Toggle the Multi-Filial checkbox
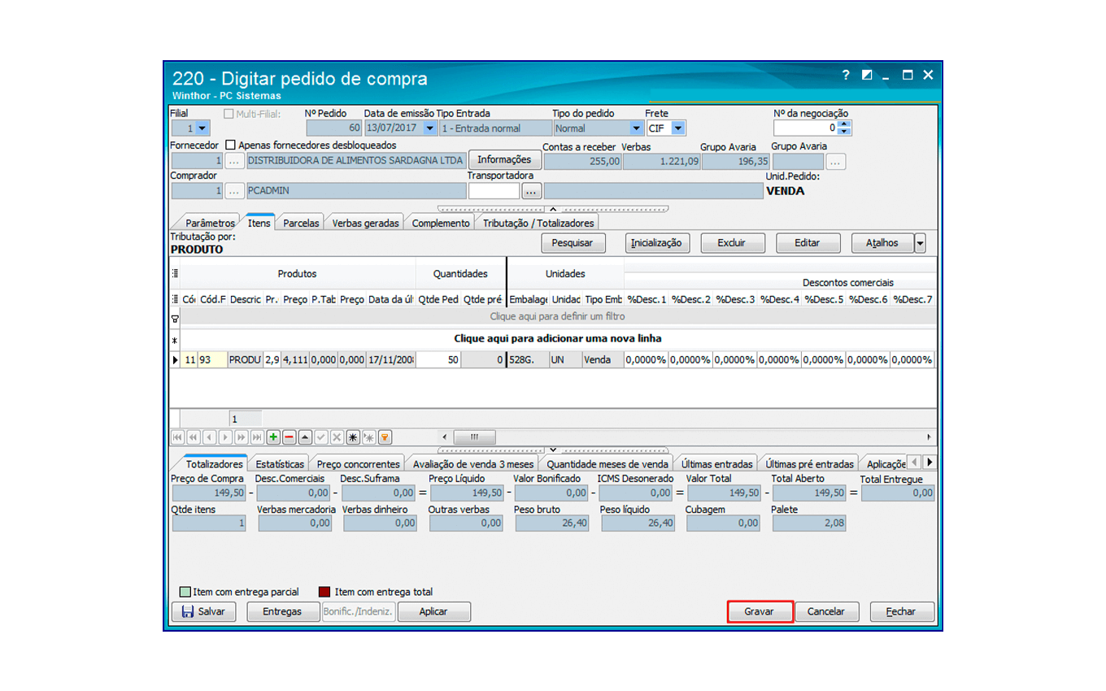The image size is (1106, 691). click(x=229, y=114)
